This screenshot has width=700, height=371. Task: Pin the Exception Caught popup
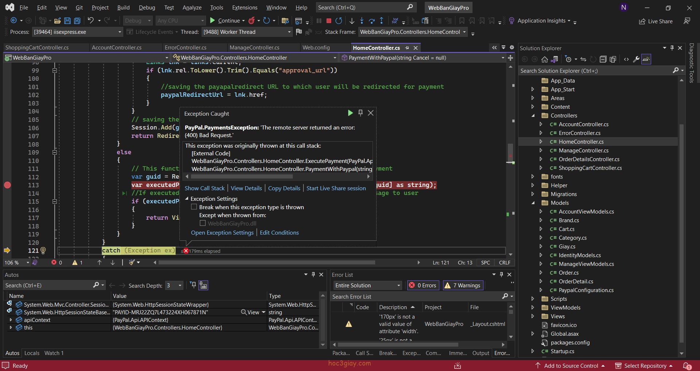tap(360, 113)
